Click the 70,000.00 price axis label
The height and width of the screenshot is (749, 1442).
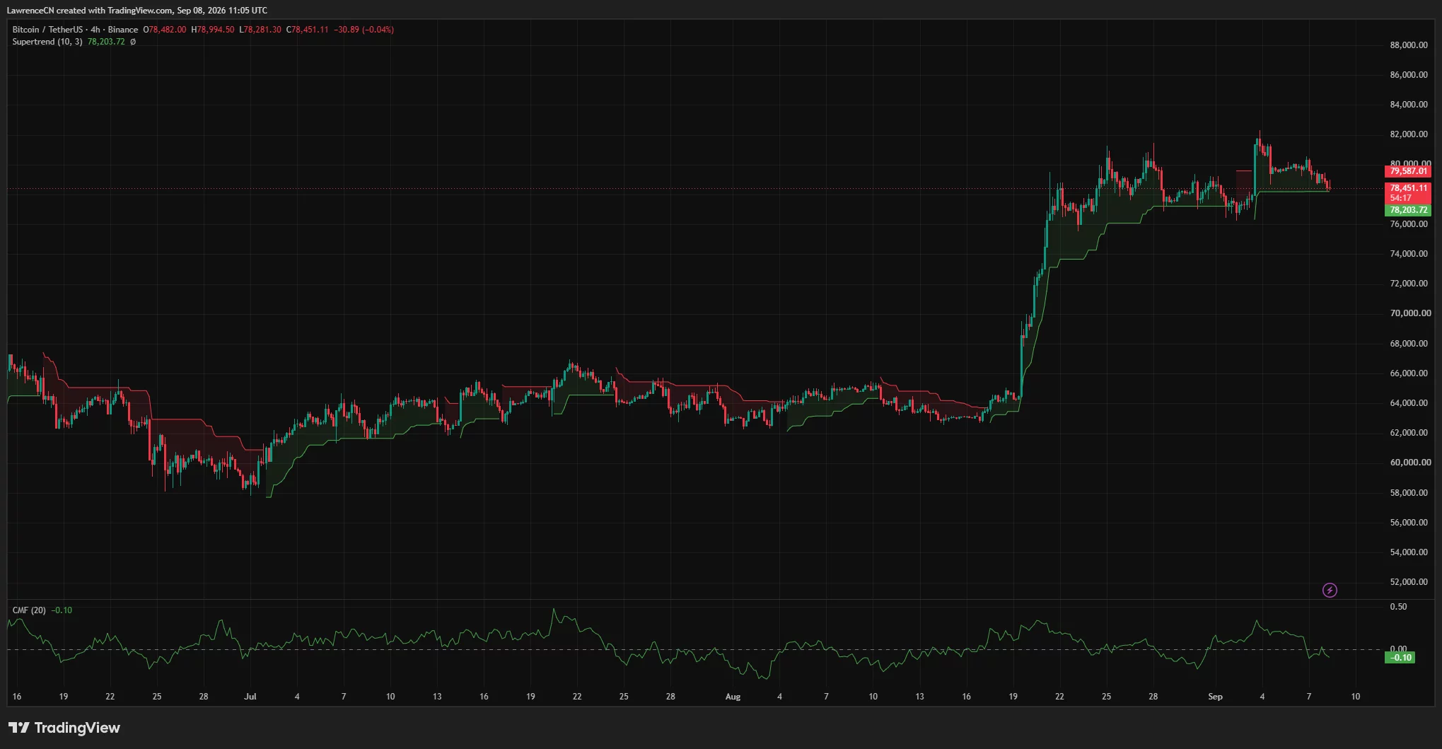(1410, 313)
